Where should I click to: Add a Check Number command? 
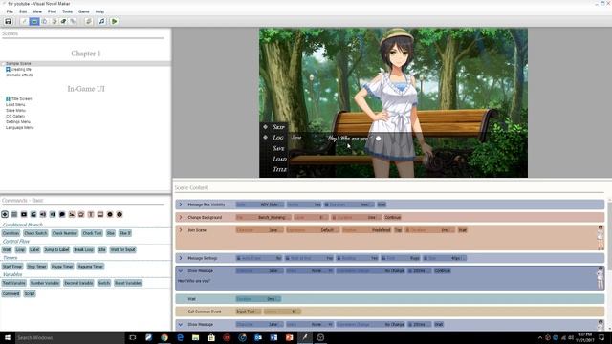point(65,233)
